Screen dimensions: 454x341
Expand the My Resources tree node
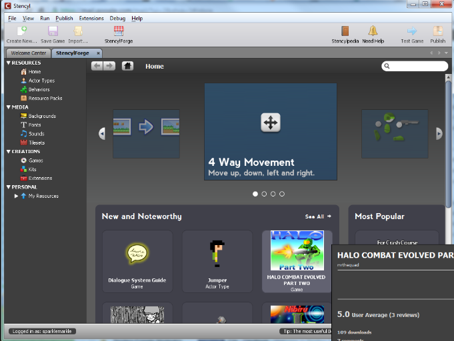tap(16, 196)
